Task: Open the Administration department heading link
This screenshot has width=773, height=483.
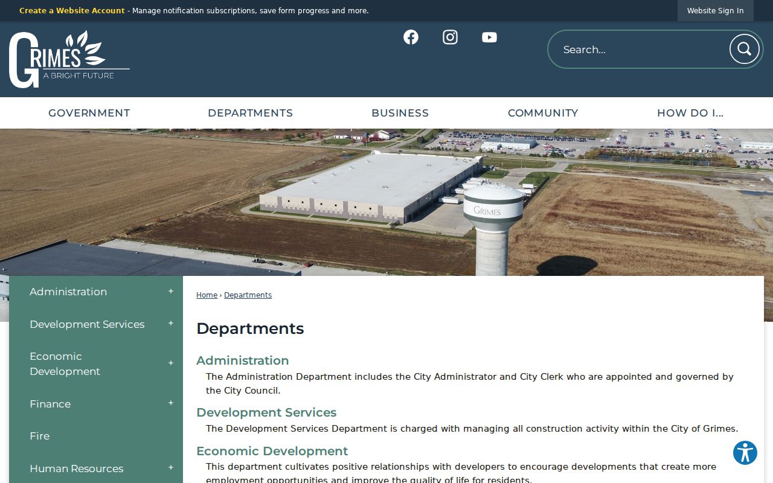Action: click(243, 360)
